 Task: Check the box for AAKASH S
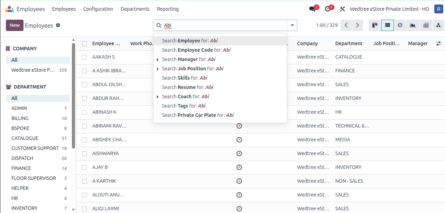84,57
